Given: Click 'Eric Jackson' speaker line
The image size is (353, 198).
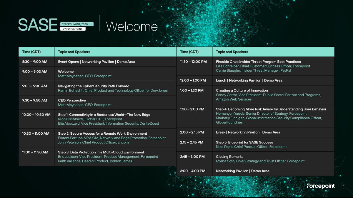Looking at the screenshot, I should pyautogui.click(x=108, y=157).
